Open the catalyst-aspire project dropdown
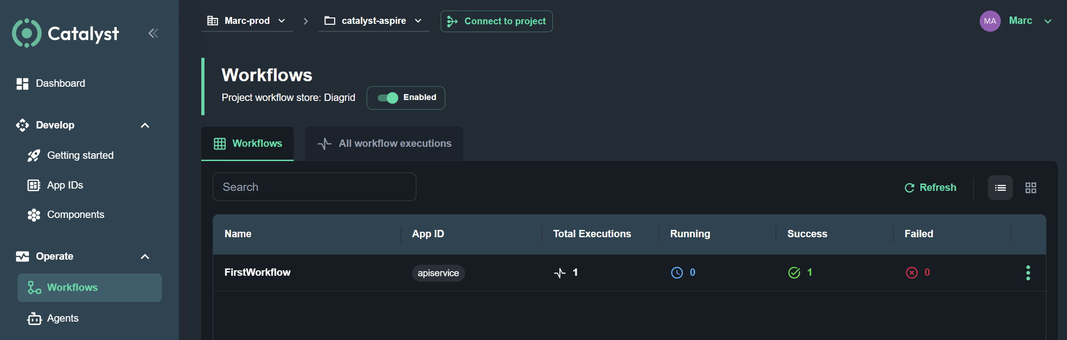Screen dimensions: 1067x340 click(374, 21)
